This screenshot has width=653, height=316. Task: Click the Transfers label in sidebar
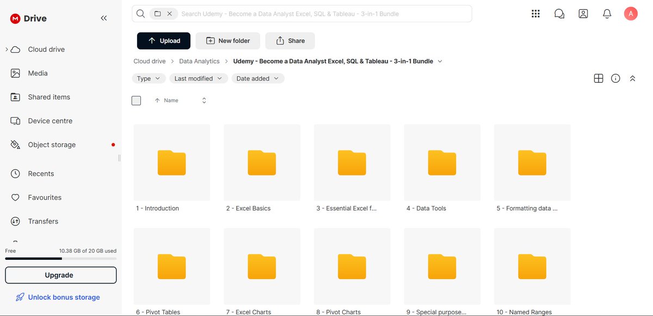[x=43, y=221]
